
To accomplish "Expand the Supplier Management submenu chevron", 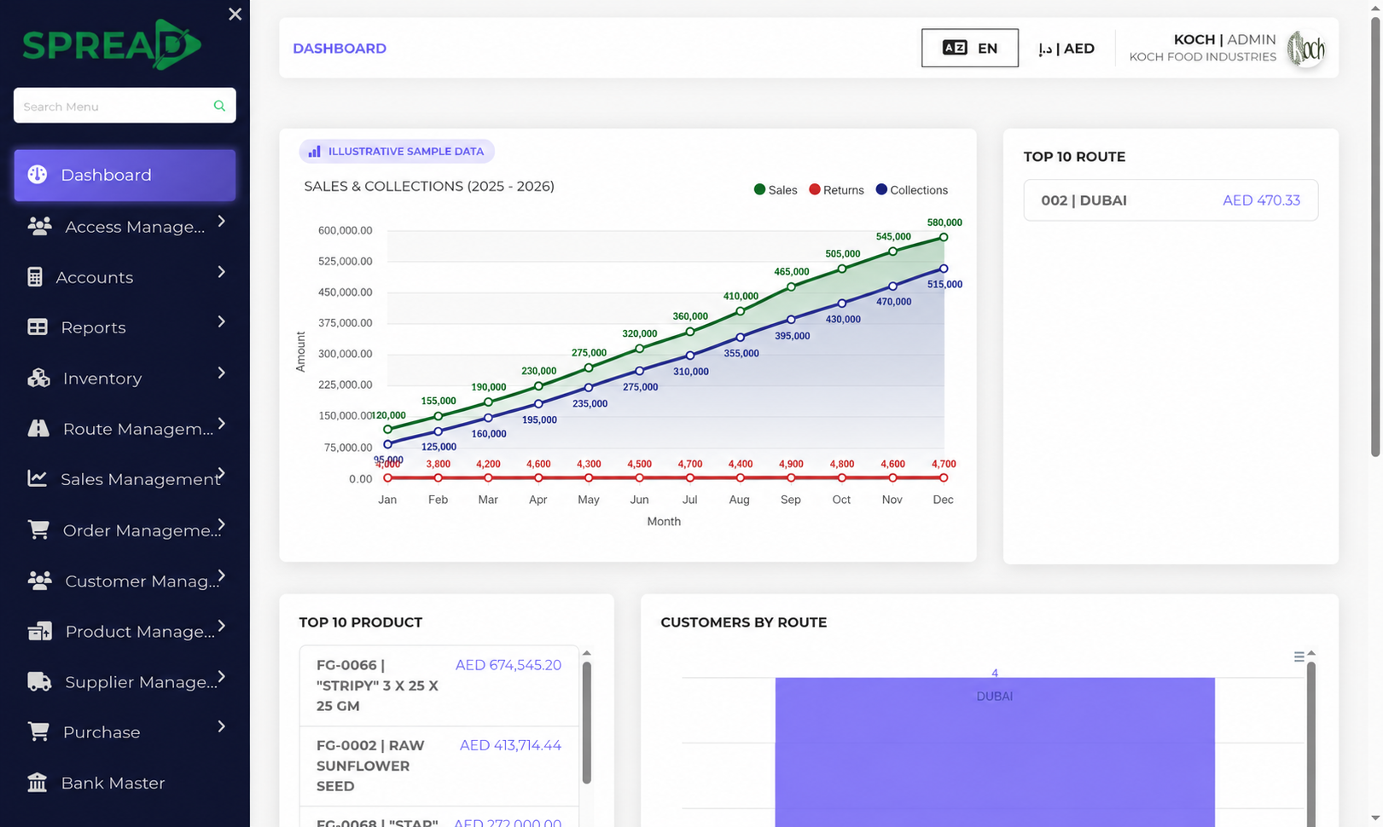I will (222, 677).
